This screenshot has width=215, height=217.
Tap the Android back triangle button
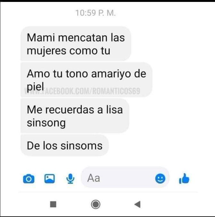(137, 204)
